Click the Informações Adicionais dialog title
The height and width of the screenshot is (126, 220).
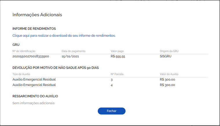pos(37,15)
